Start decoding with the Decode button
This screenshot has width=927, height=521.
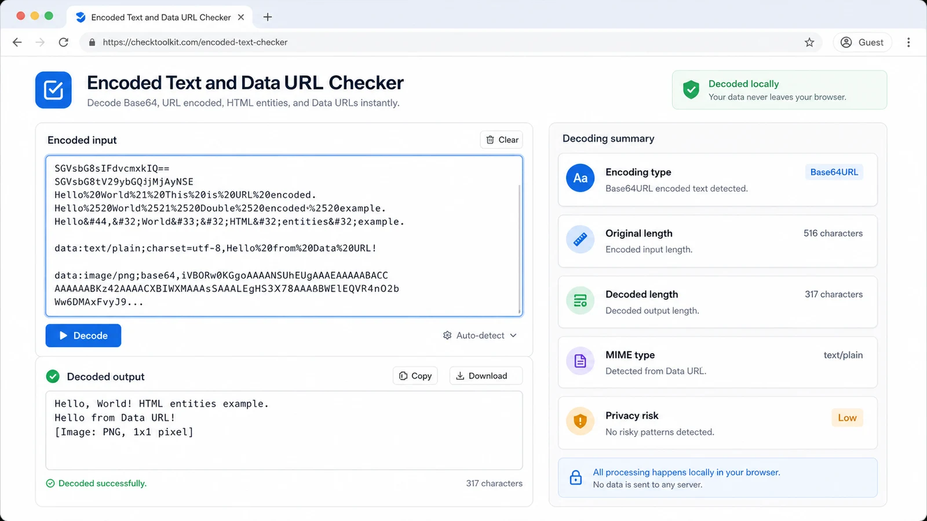tap(83, 336)
